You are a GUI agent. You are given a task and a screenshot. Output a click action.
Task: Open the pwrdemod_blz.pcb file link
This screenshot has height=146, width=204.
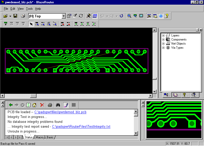pos(60,112)
